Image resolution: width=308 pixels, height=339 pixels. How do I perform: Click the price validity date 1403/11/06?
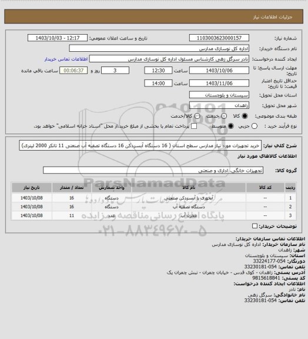(x=219, y=83)
